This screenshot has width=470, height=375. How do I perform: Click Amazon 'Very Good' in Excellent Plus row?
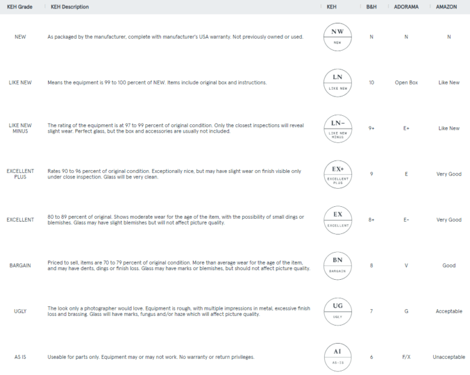pyautogui.click(x=449, y=174)
